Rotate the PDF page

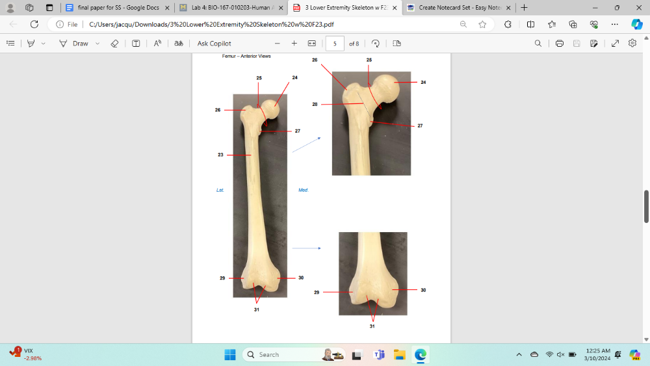click(376, 44)
